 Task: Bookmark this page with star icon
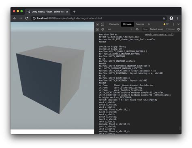[x=164, y=18]
